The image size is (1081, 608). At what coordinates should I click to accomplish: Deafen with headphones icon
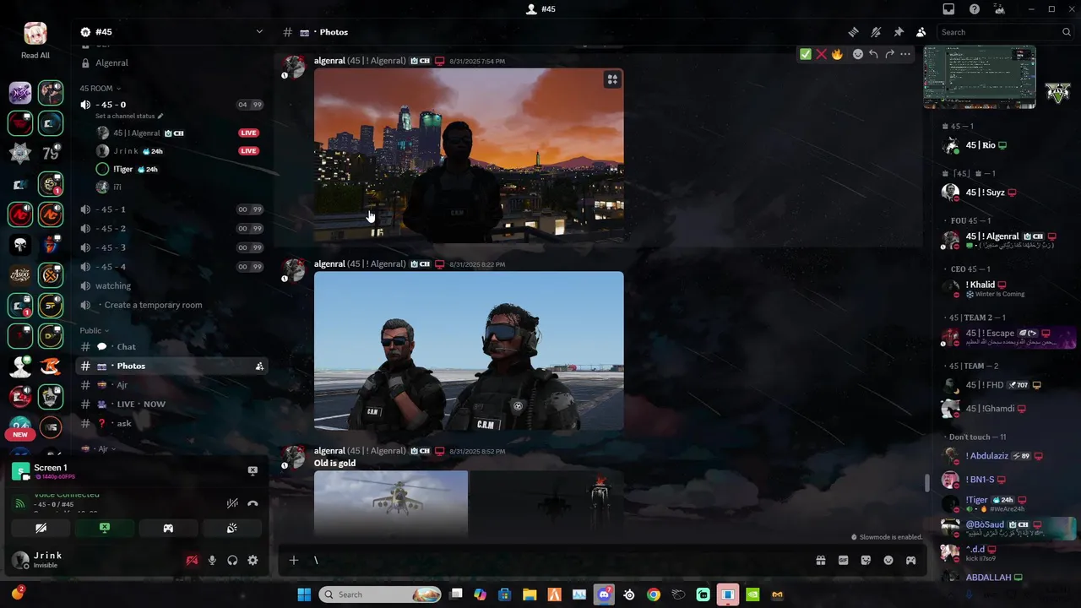pos(232,560)
